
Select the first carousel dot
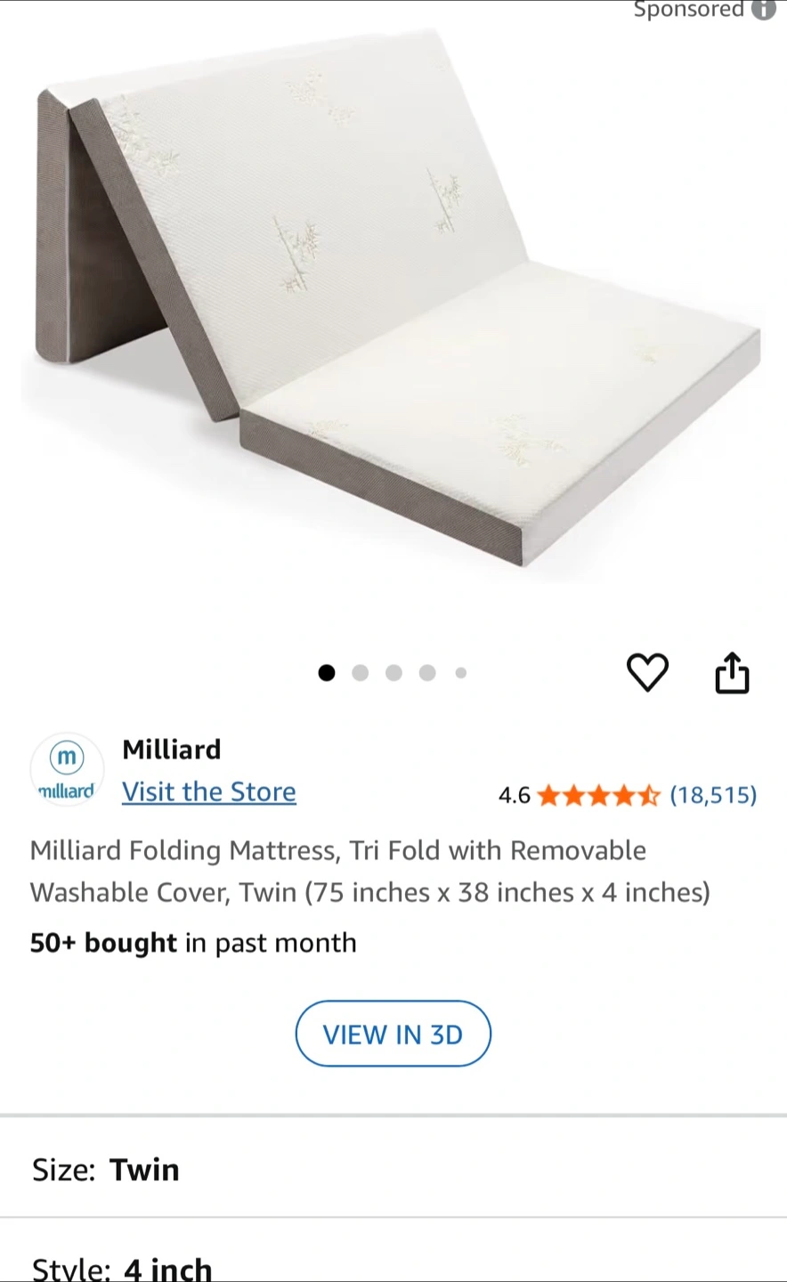327,673
